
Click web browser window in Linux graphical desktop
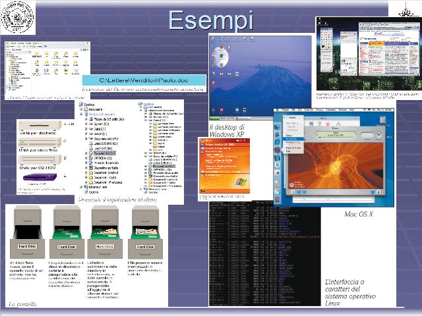coord(388,48)
